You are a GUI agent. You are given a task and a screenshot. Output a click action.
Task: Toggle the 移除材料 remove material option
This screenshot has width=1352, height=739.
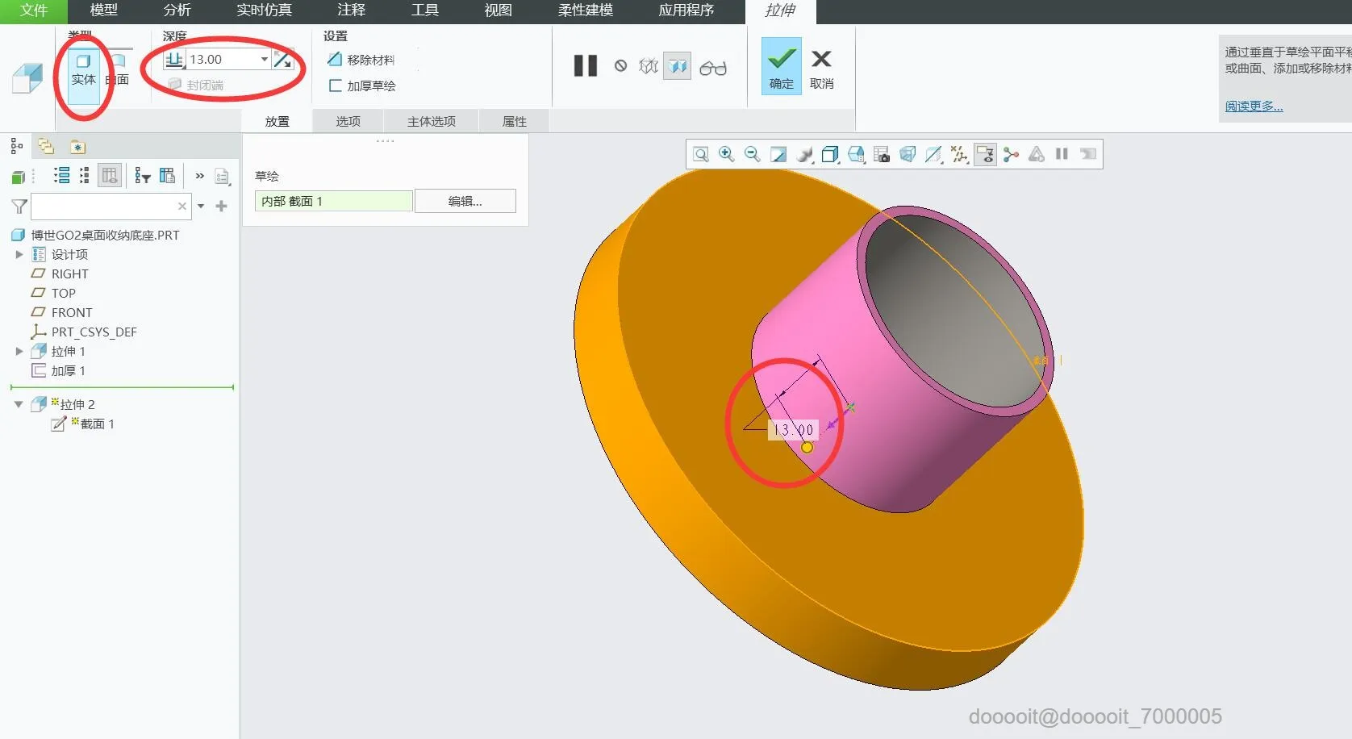click(361, 60)
